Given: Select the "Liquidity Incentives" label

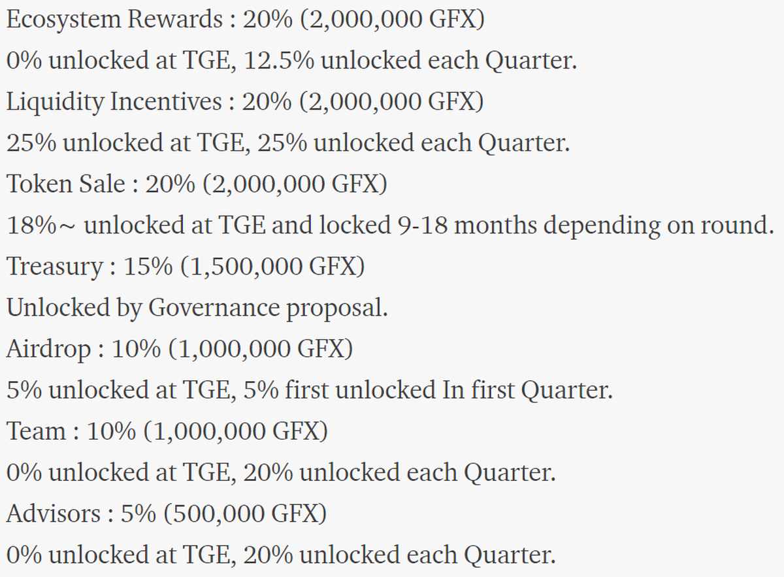Looking at the screenshot, I should [x=114, y=102].
